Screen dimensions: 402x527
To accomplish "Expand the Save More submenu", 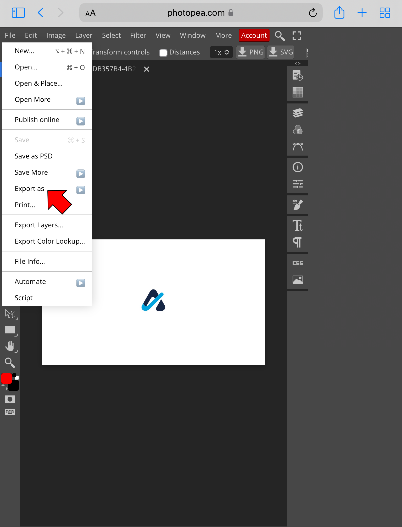I will pyautogui.click(x=81, y=174).
